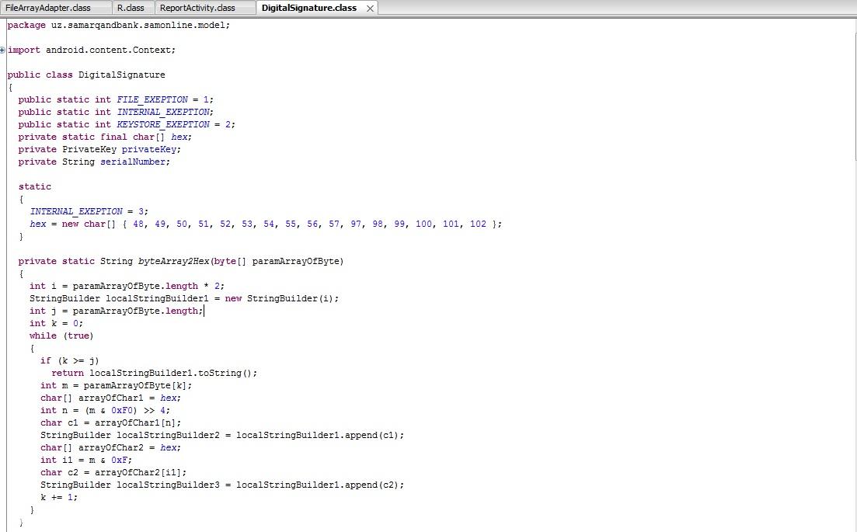857x532 pixels.
Task: Switch to the FileArrayAdapter.class tab
Action: point(48,8)
